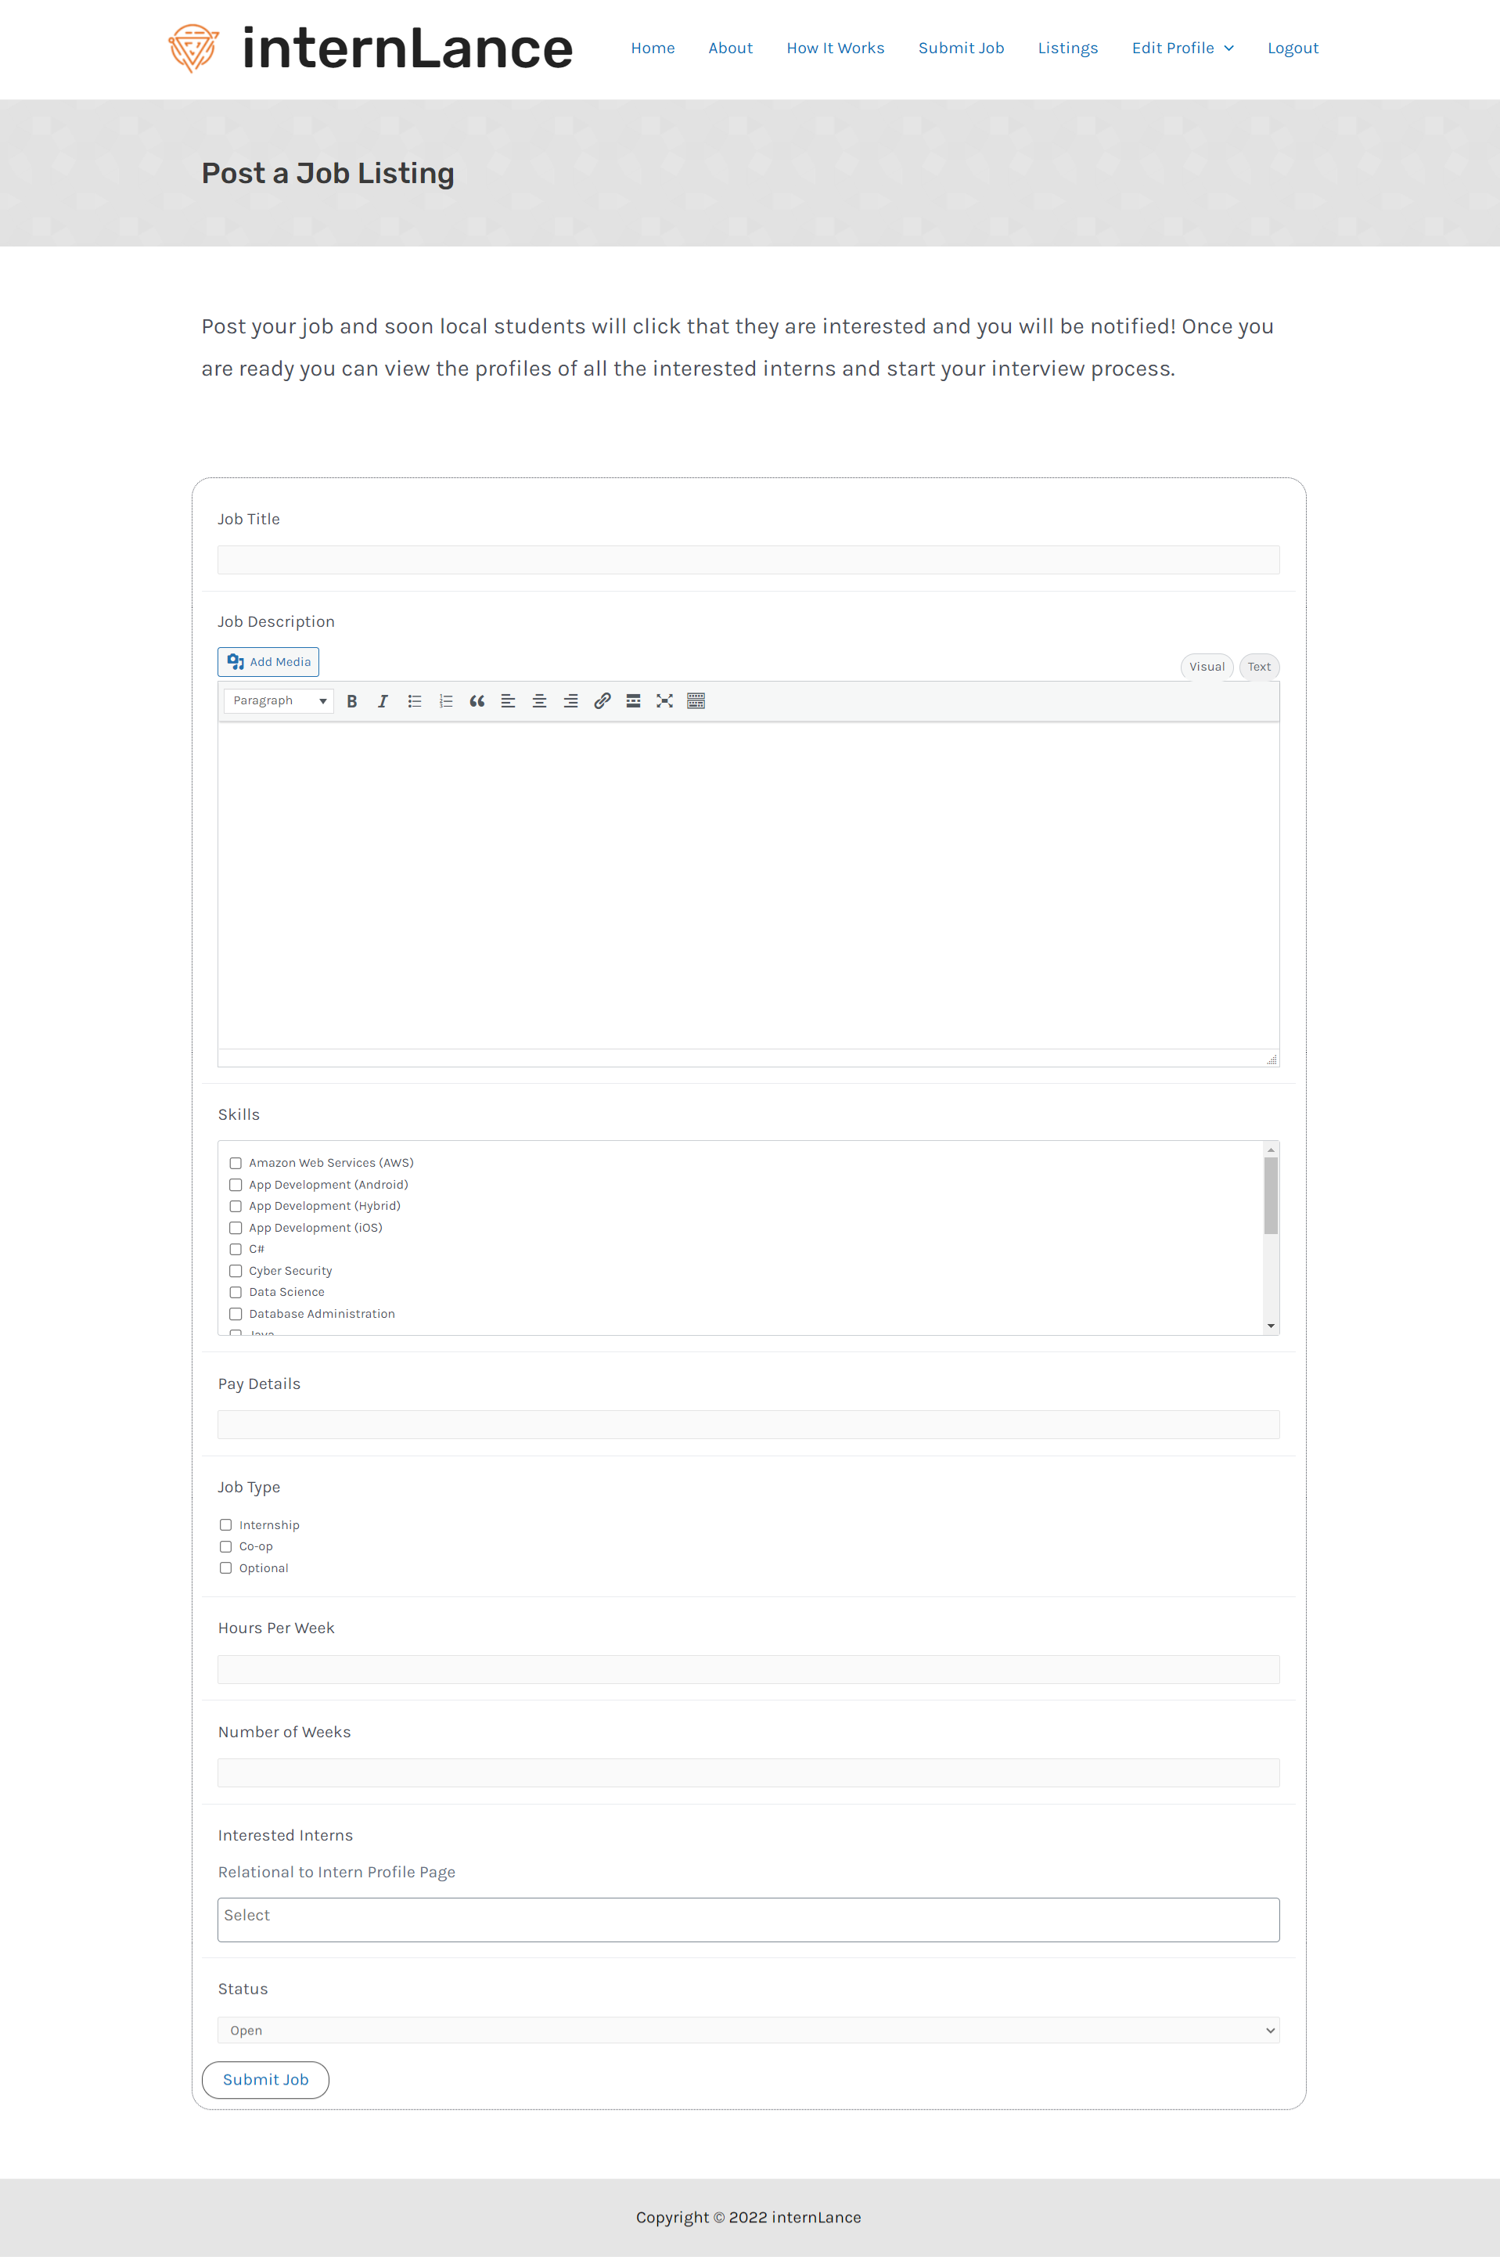Click skills list scroll up arrow
The height and width of the screenshot is (2260, 1500).
1272,1149
